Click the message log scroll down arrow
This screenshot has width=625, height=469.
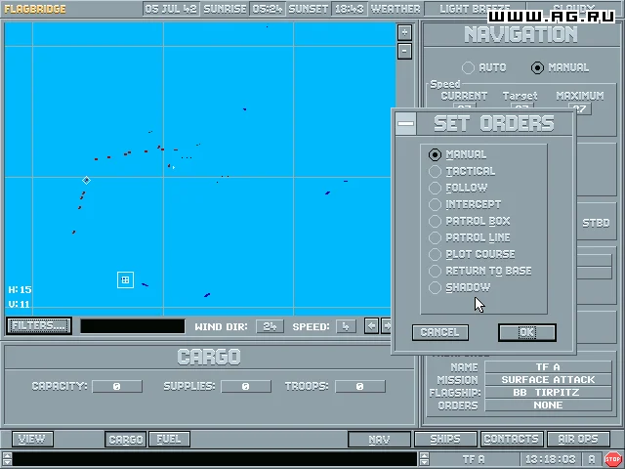pyautogui.click(x=6, y=462)
